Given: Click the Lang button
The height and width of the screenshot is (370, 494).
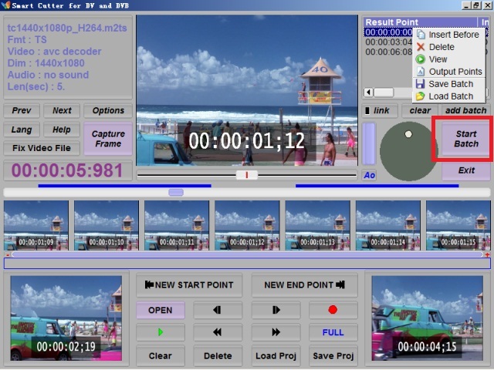Looking at the screenshot, I should [x=22, y=129].
